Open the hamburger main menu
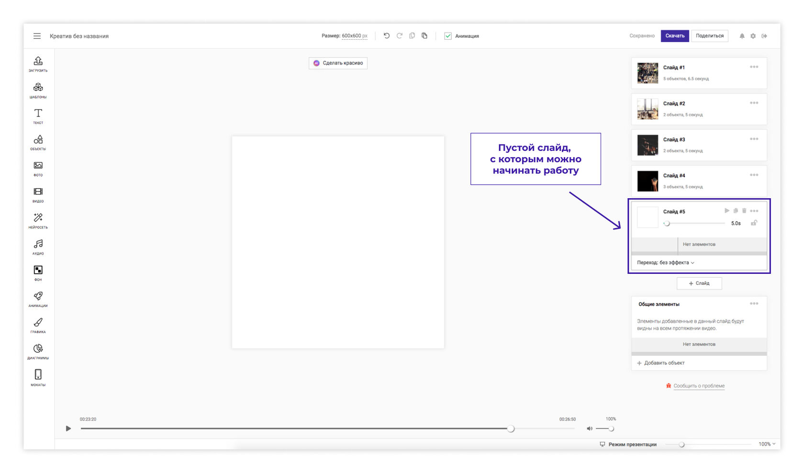The width and height of the screenshot is (804, 473). coord(37,36)
